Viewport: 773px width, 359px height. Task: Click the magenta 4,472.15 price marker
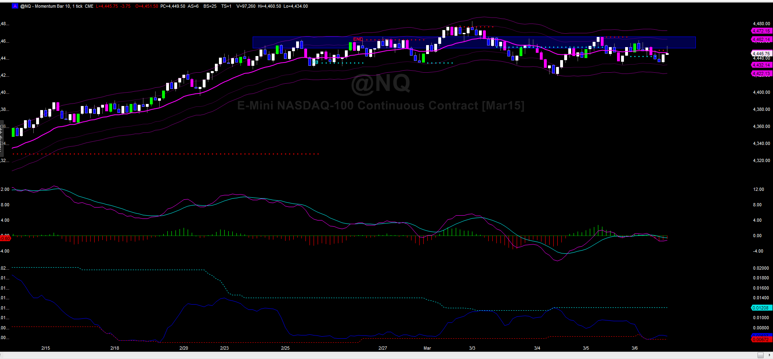click(x=761, y=31)
